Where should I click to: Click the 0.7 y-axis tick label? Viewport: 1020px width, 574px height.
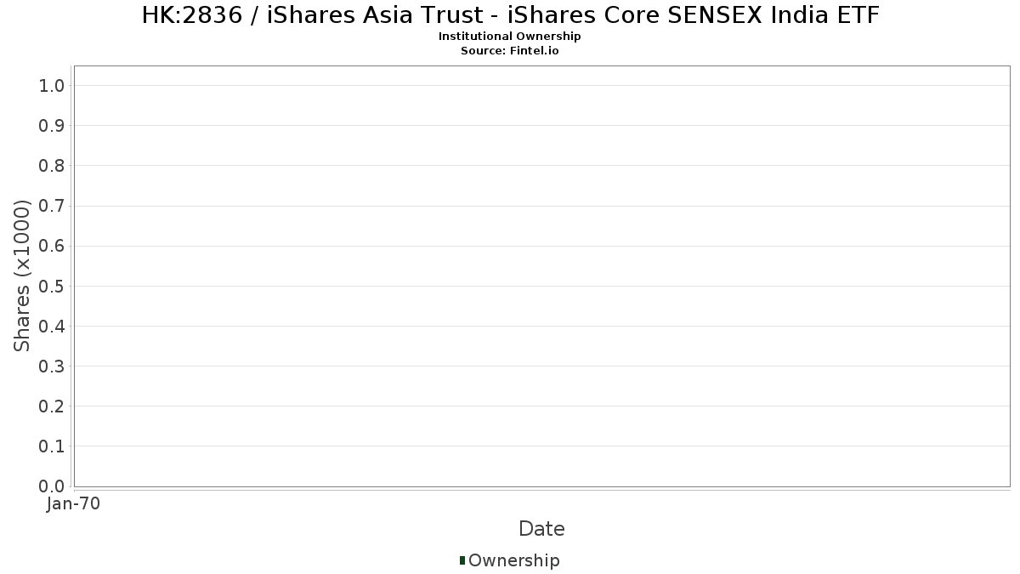pyautogui.click(x=52, y=206)
